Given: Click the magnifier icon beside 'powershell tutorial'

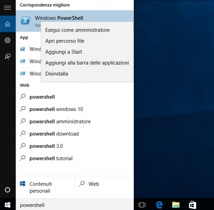Looking at the screenshot, I should 23,158.
